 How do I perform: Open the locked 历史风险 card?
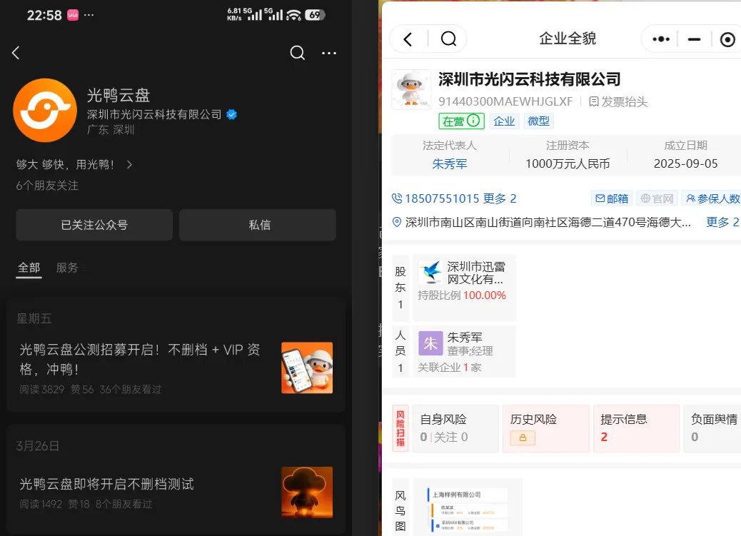(546, 428)
